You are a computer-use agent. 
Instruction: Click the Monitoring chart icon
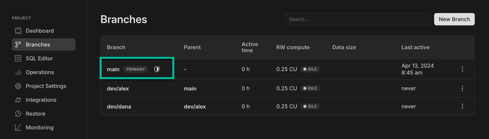point(18,128)
